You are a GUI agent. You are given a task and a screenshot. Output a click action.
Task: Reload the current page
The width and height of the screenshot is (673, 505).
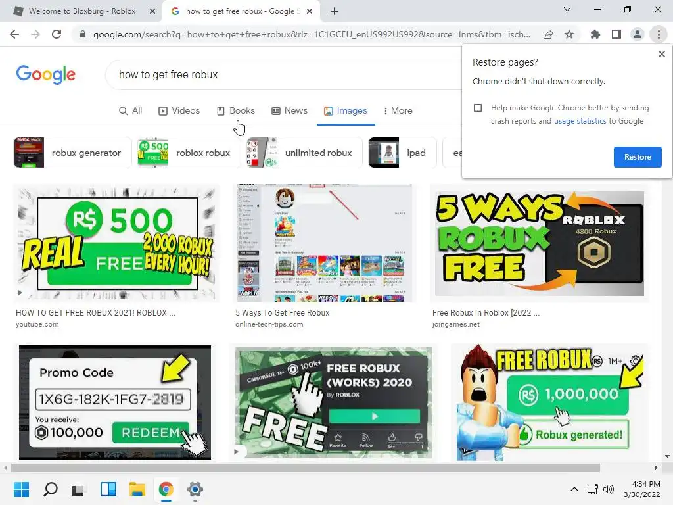tap(57, 34)
